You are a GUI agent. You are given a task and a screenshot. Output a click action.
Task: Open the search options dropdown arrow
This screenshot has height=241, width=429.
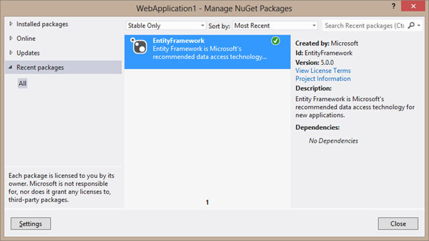point(419,25)
